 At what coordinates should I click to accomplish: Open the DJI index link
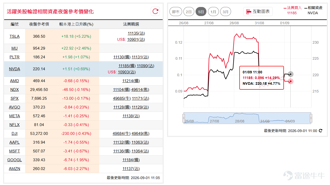[x=15, y=134]
